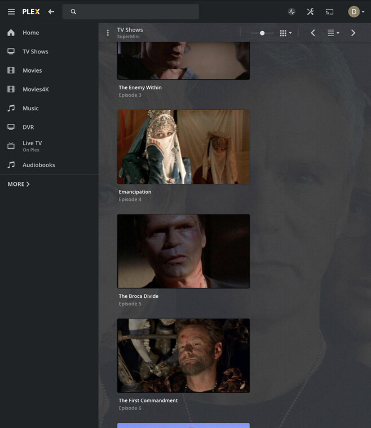371x428 pixels.
Task: Open the user account D avatar
Action: click(354, 12)
